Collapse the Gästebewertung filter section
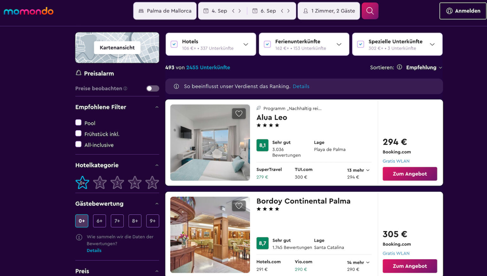This screenshot has height=276, width=487. 157,204
